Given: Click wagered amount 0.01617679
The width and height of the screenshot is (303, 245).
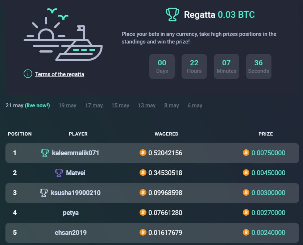Looking at the screenshot, I should click(165, 232).
